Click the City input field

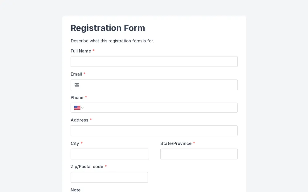110,154
